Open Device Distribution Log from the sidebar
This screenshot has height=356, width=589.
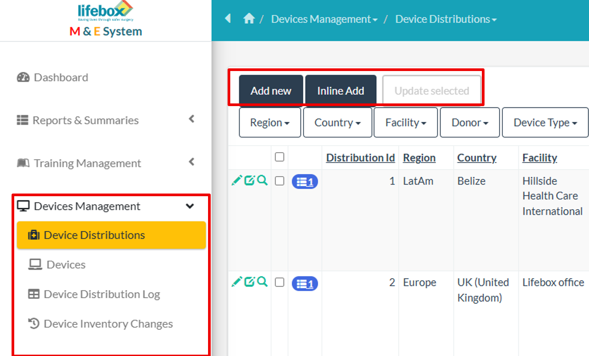[x=102, y=294]
